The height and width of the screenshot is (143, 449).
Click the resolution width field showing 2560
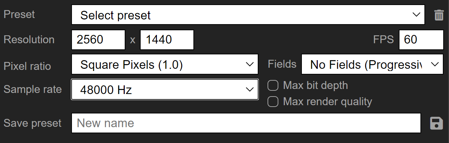coord(98,40)
